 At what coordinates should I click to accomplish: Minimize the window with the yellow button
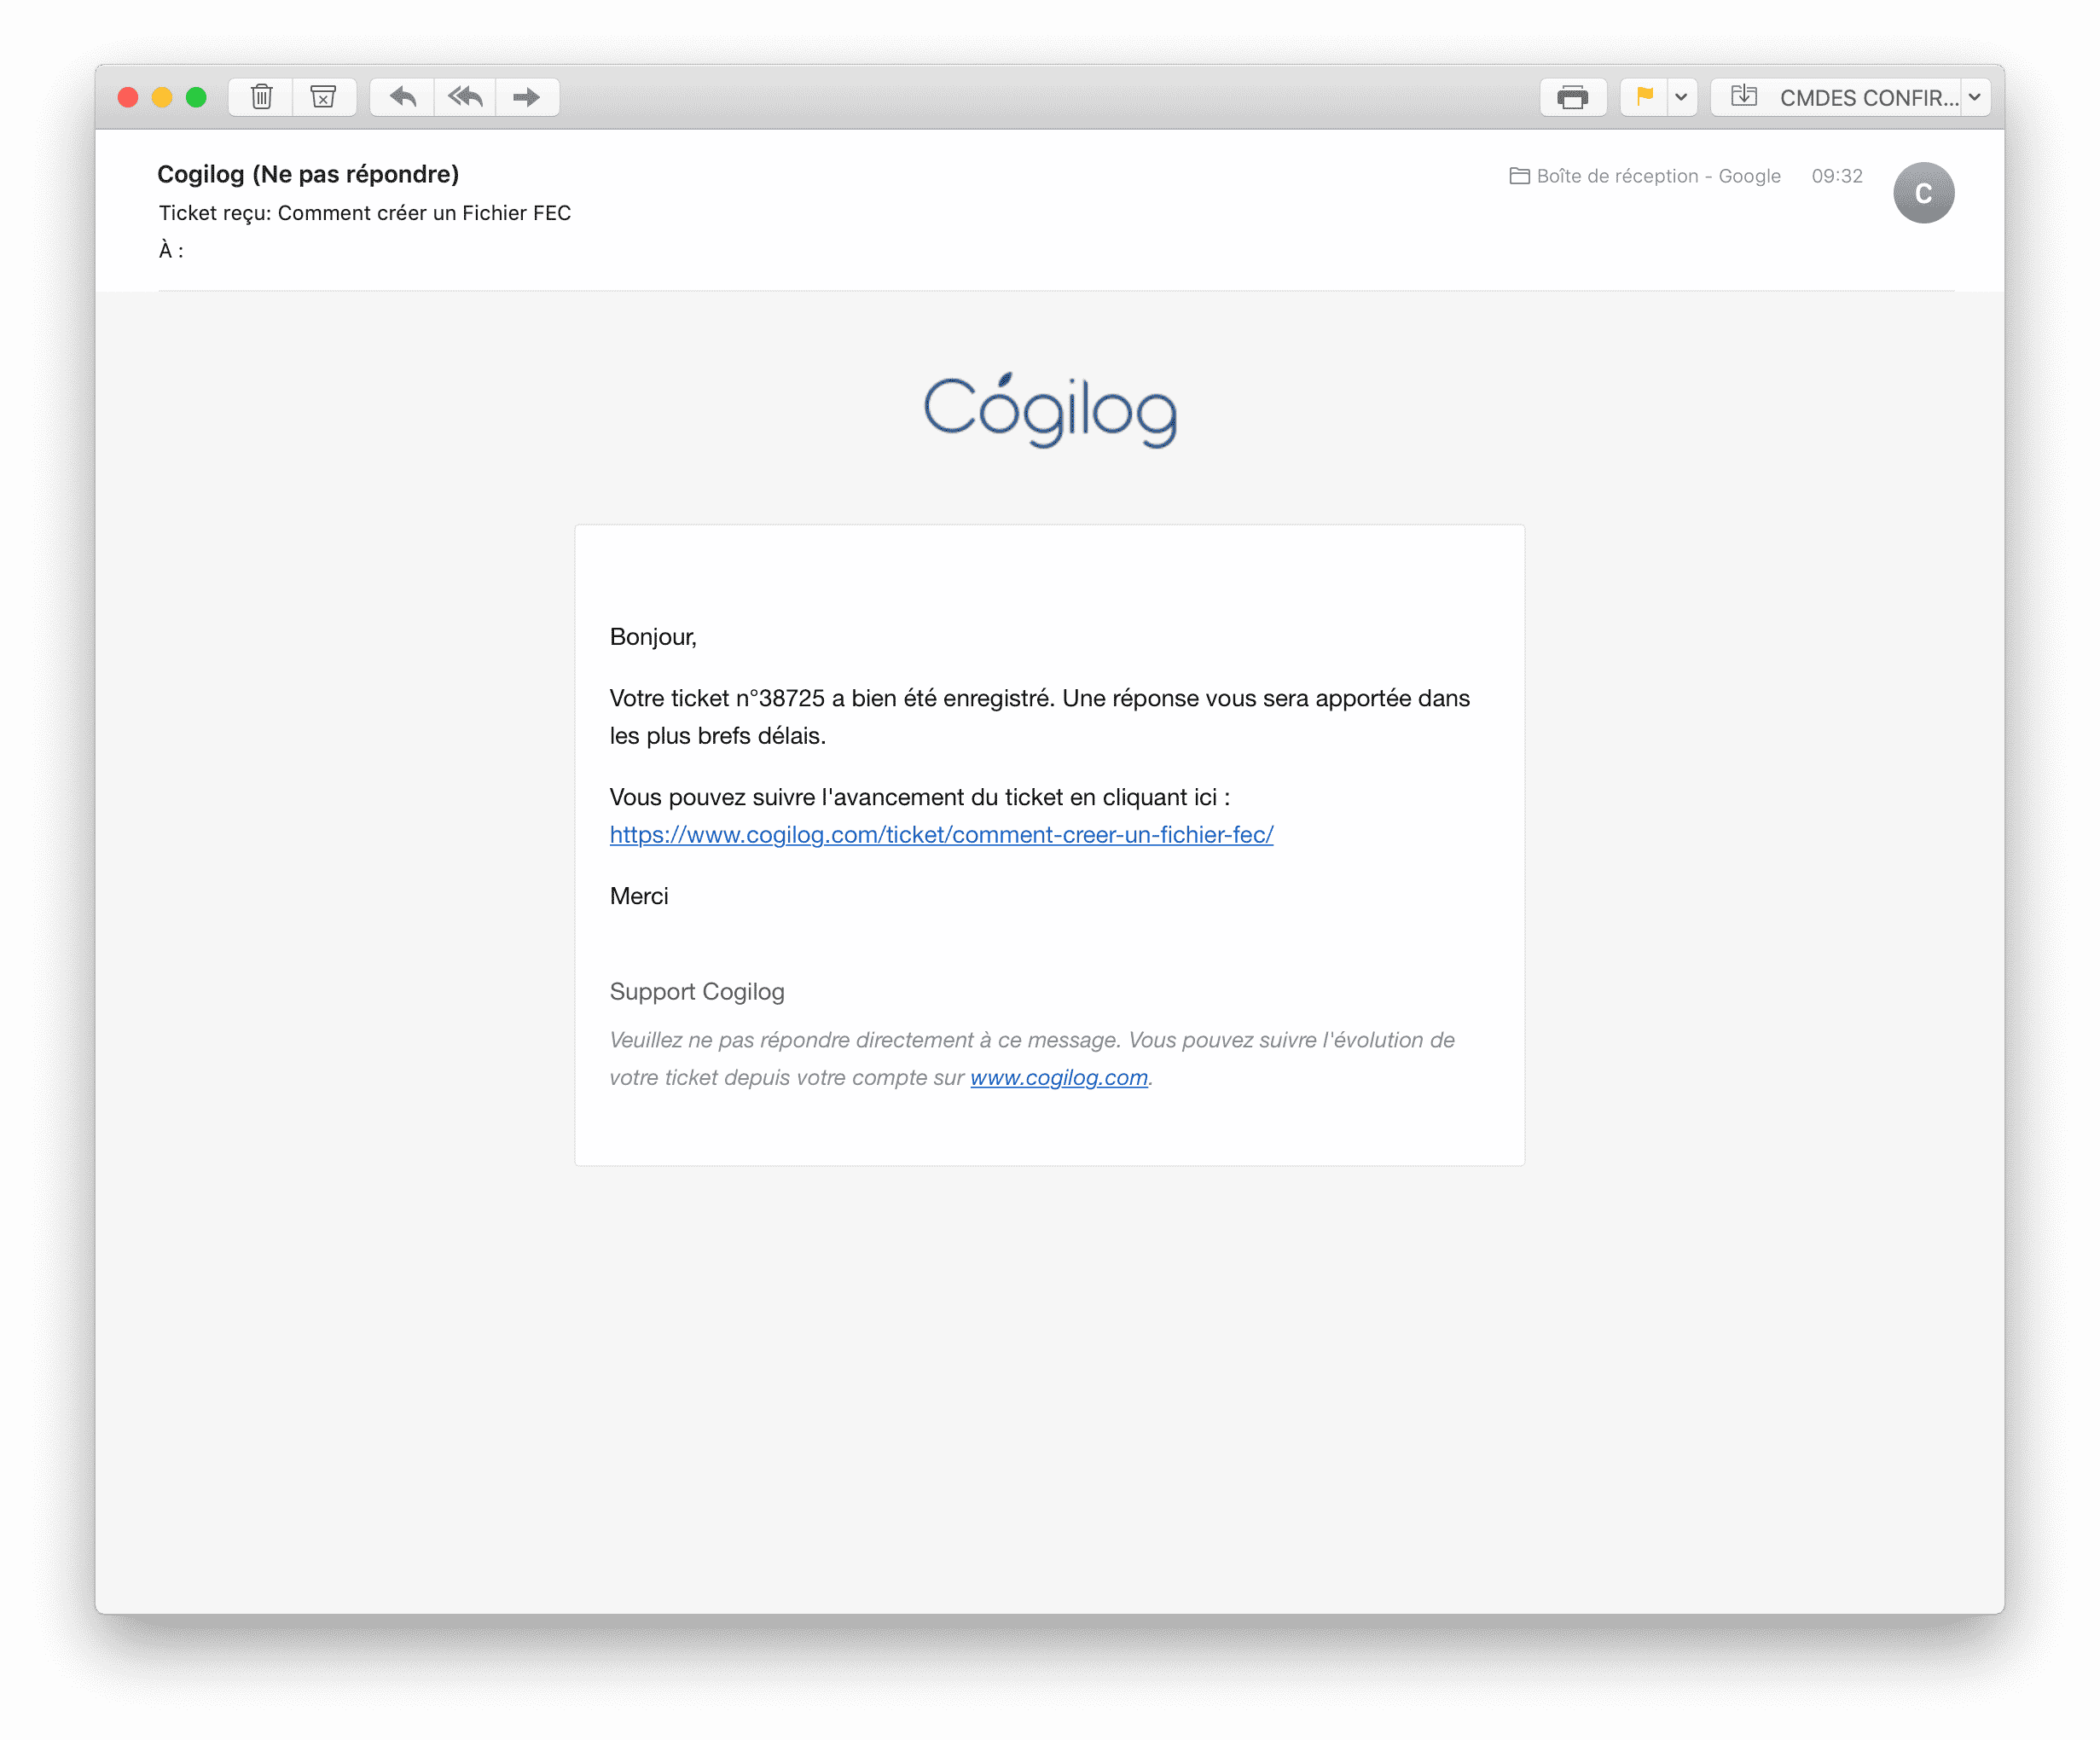[162, 97]
